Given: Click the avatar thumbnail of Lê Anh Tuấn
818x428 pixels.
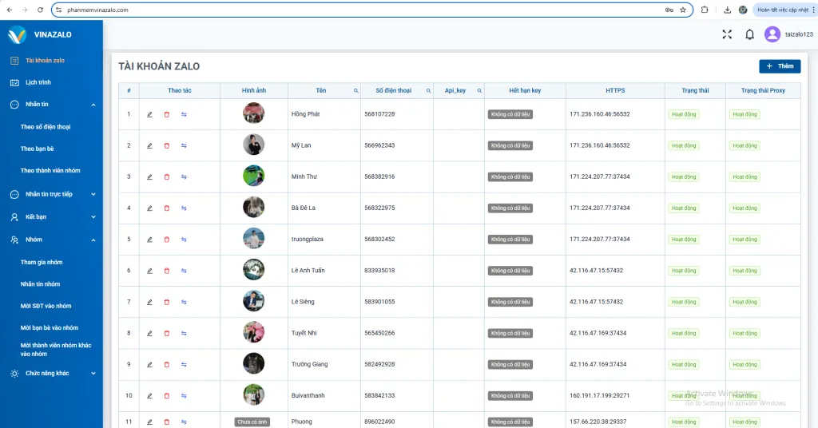Looking at the screenshot, I should point(253,270).
